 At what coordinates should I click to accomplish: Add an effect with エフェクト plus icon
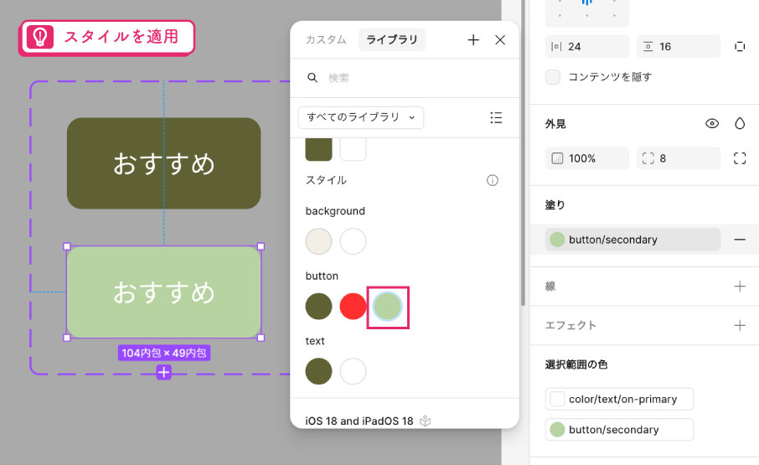coord(740,326)
